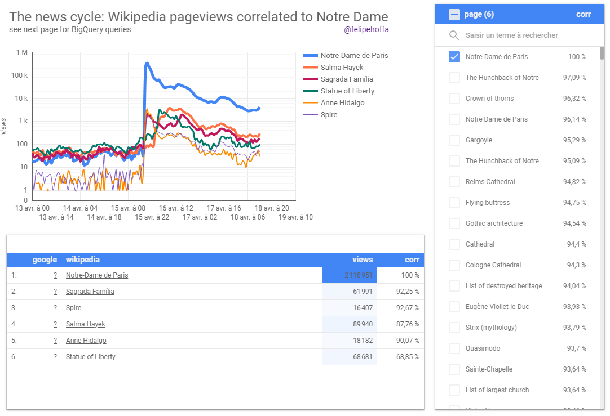Open Anne Hidalgo wikipedia link in table
This screenshot has height=416, width=610.
tap(86, 340)
